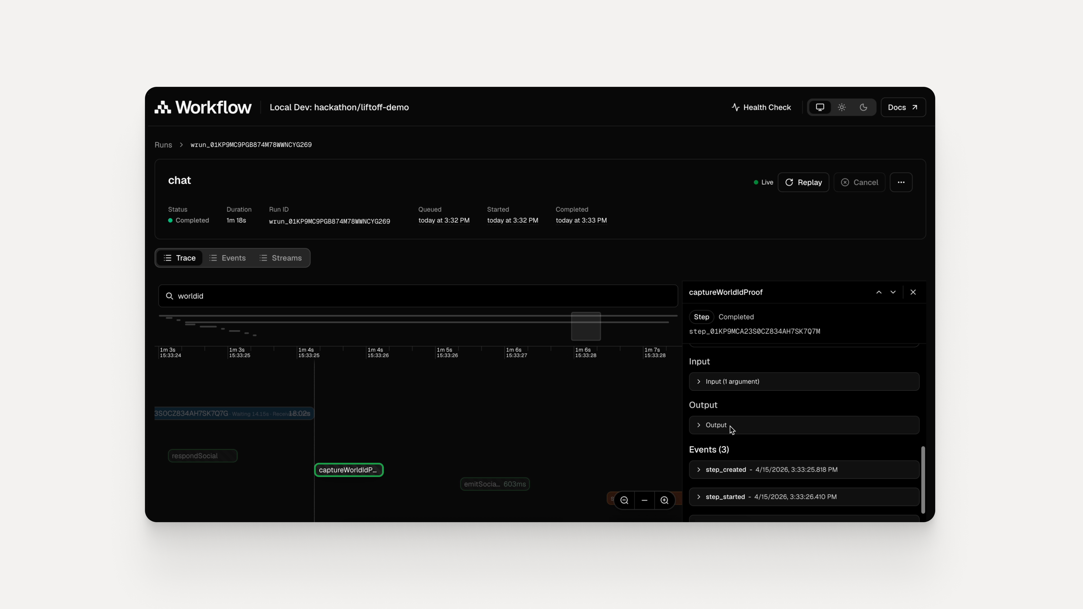Switch to light theme sun icon
The image size is (1083, 609).
click(842, 107)
